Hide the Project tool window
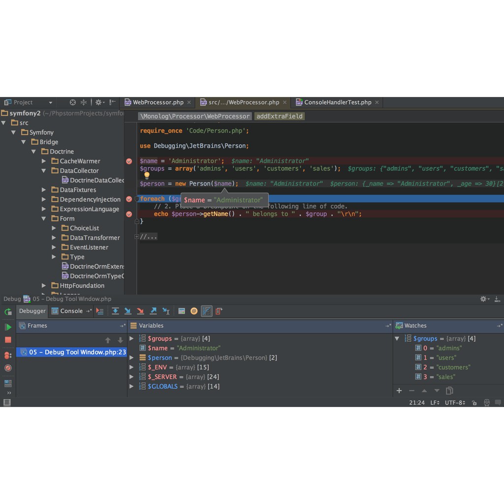The width and height of the screenshot is (504, 504). (x=112, y=102)
